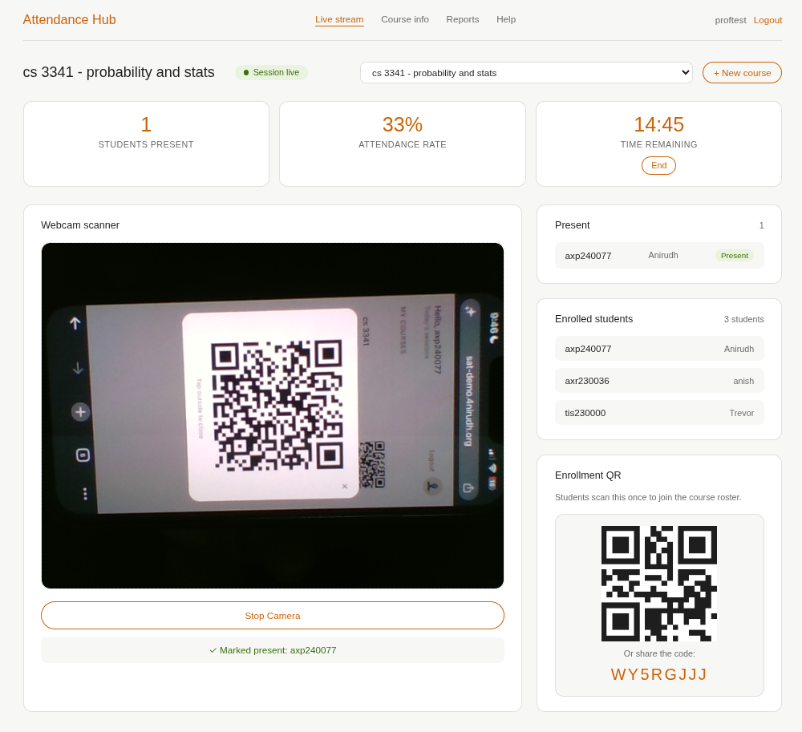Open the Live stream tab
Image resolution: width=802 pixels, height=732 pixels.
pos(339,19)
